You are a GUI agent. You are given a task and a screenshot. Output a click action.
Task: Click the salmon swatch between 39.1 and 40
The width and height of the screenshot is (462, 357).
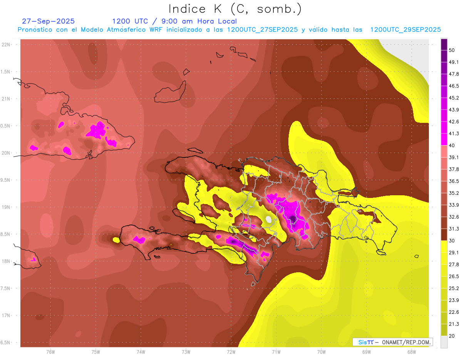pyautogui.click(x=444, y=151)
